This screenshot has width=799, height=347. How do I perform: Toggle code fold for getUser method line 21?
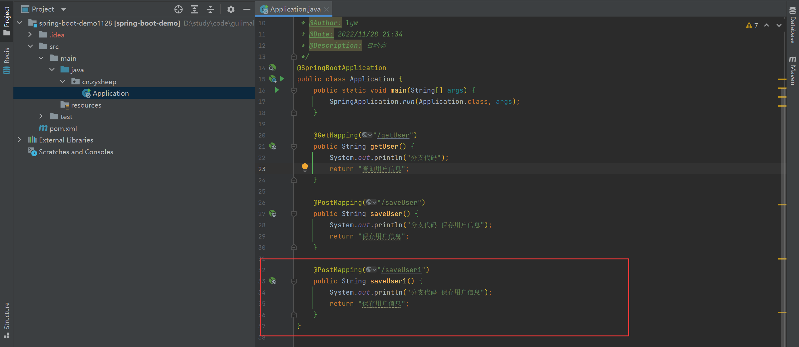[294, 147]
